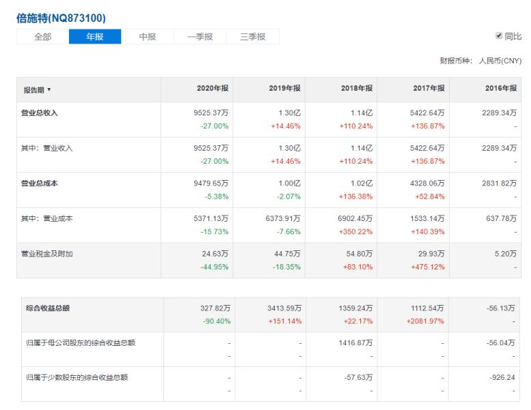
Task: Click the +83.10% tax growth figure
Action: 357,267
